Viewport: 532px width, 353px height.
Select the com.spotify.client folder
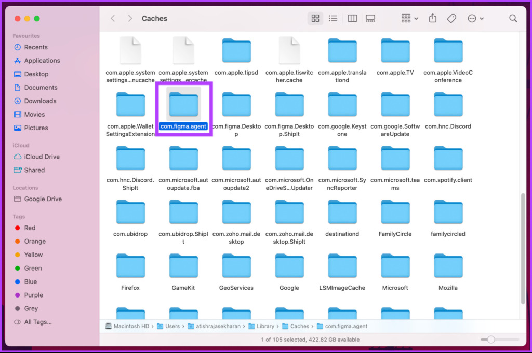point(448,165)
